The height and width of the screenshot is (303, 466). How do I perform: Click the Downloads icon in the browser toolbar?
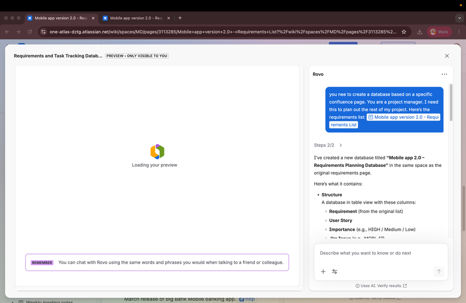pyautogui.click(x=419, y=32)
